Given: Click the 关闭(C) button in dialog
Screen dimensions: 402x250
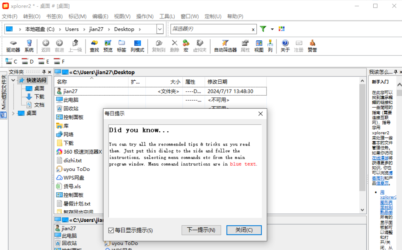Looking at the screenshot, I should point(244,230).
